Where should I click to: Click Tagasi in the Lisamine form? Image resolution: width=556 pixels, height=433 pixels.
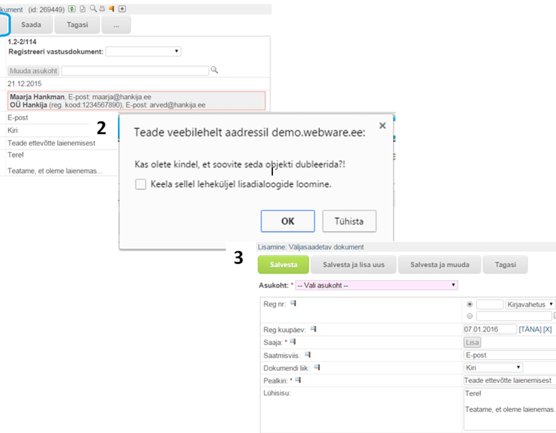[505, 265]
